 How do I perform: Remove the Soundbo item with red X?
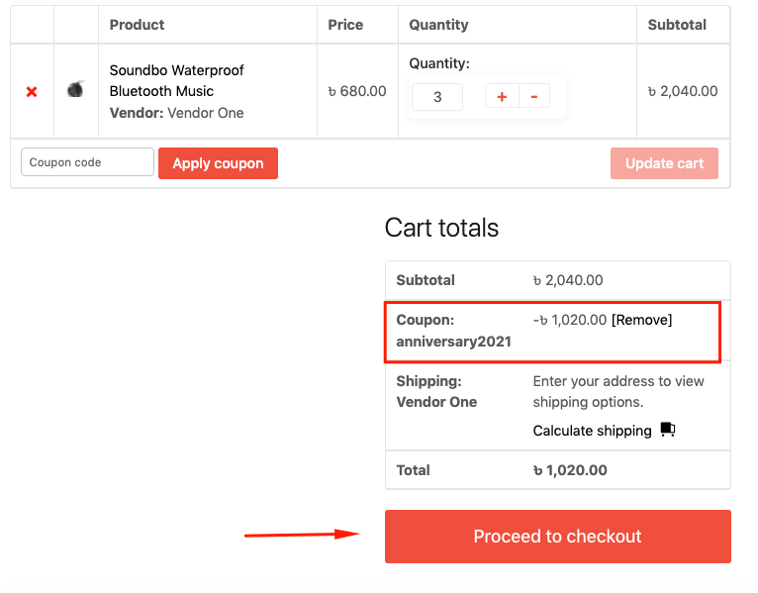(32, 91)
